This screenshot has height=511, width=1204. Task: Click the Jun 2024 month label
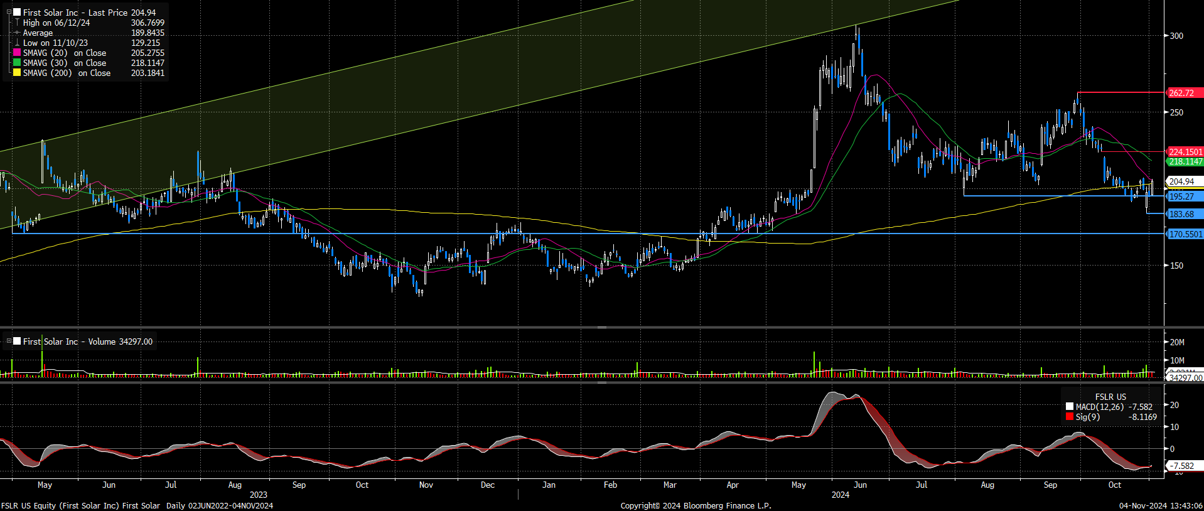(861, 485)
